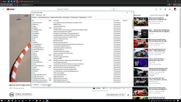Open File Explorer from the taskbar
Viewport: 181px width, 102px height.
pyautogui.click(x=9, y=101)
